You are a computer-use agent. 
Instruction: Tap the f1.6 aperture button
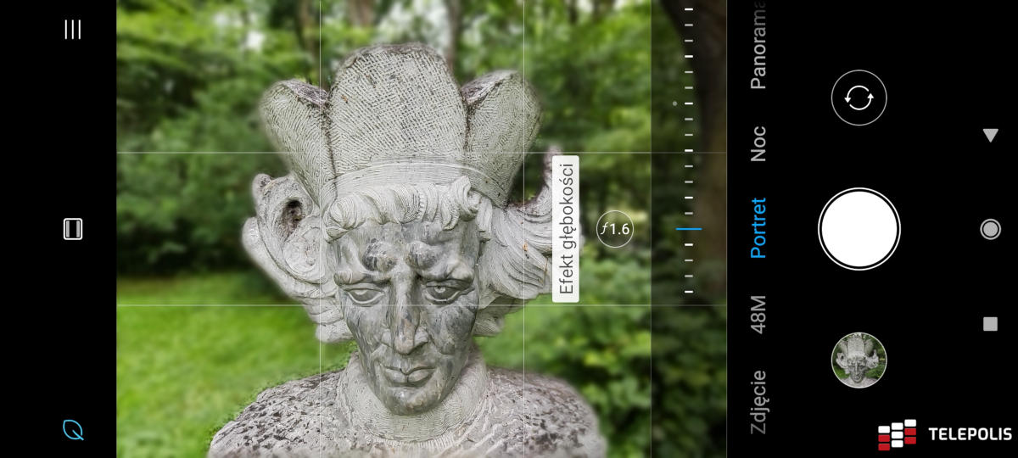[614, 229]
